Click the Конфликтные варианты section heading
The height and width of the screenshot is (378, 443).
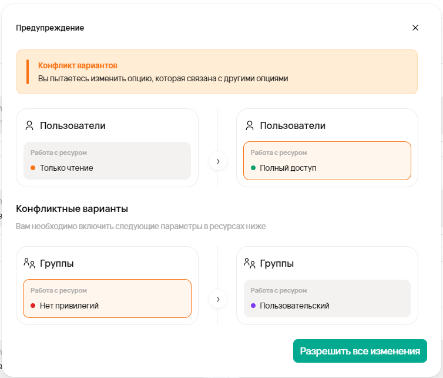pyautogui.click(x=72, y=208)
